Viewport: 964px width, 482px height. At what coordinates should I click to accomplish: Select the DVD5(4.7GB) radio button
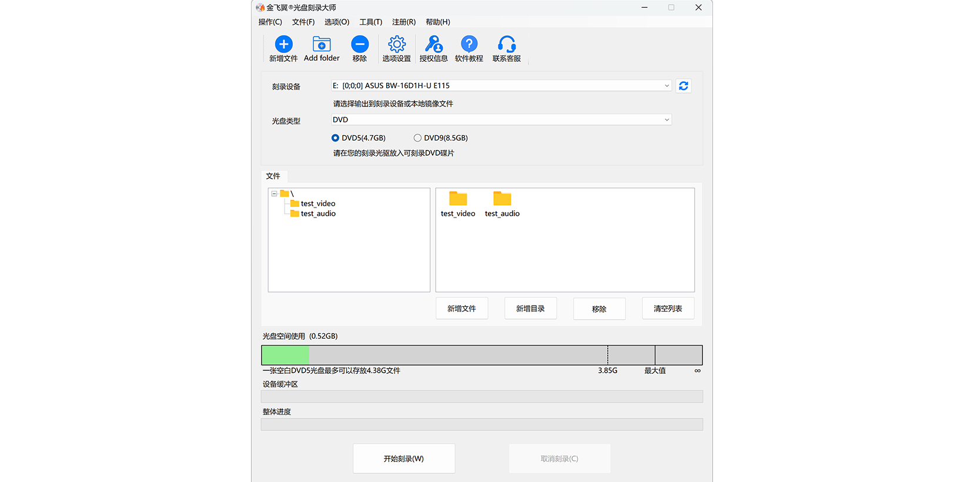[336, 138]
